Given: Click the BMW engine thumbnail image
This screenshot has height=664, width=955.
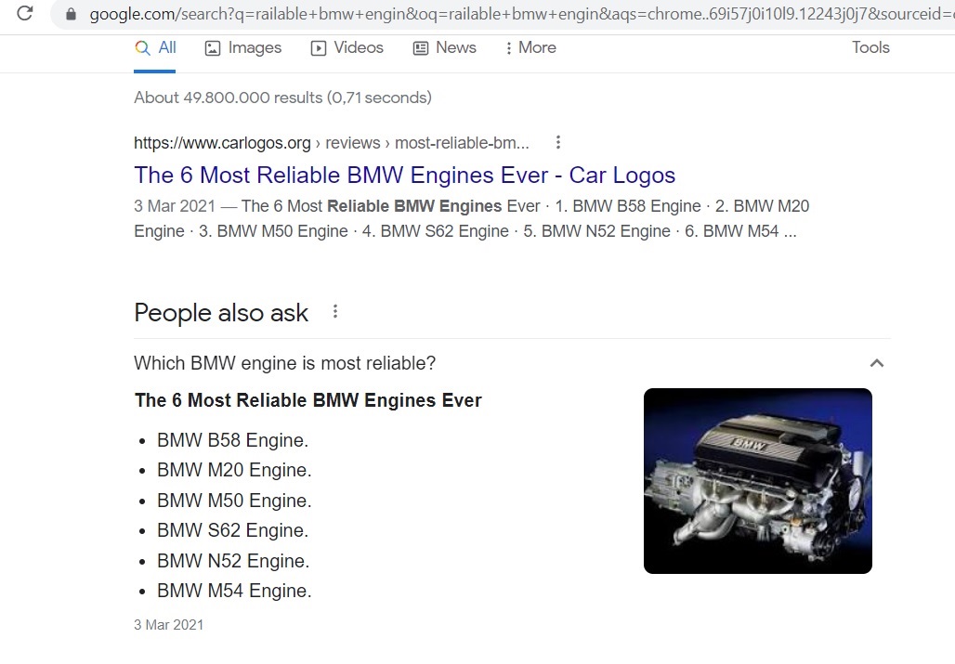Looking at the screenshot, I should [x=758, y=481].
